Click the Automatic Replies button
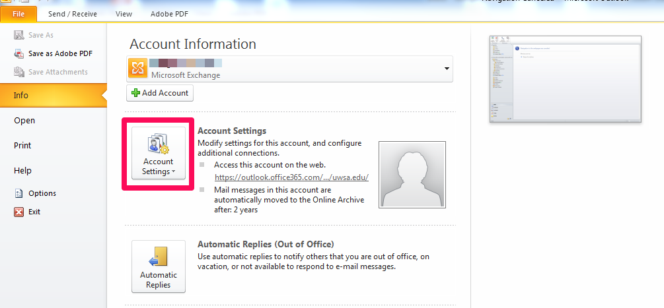The width and height of the screenshot is (664, 308). click(159, 266)
